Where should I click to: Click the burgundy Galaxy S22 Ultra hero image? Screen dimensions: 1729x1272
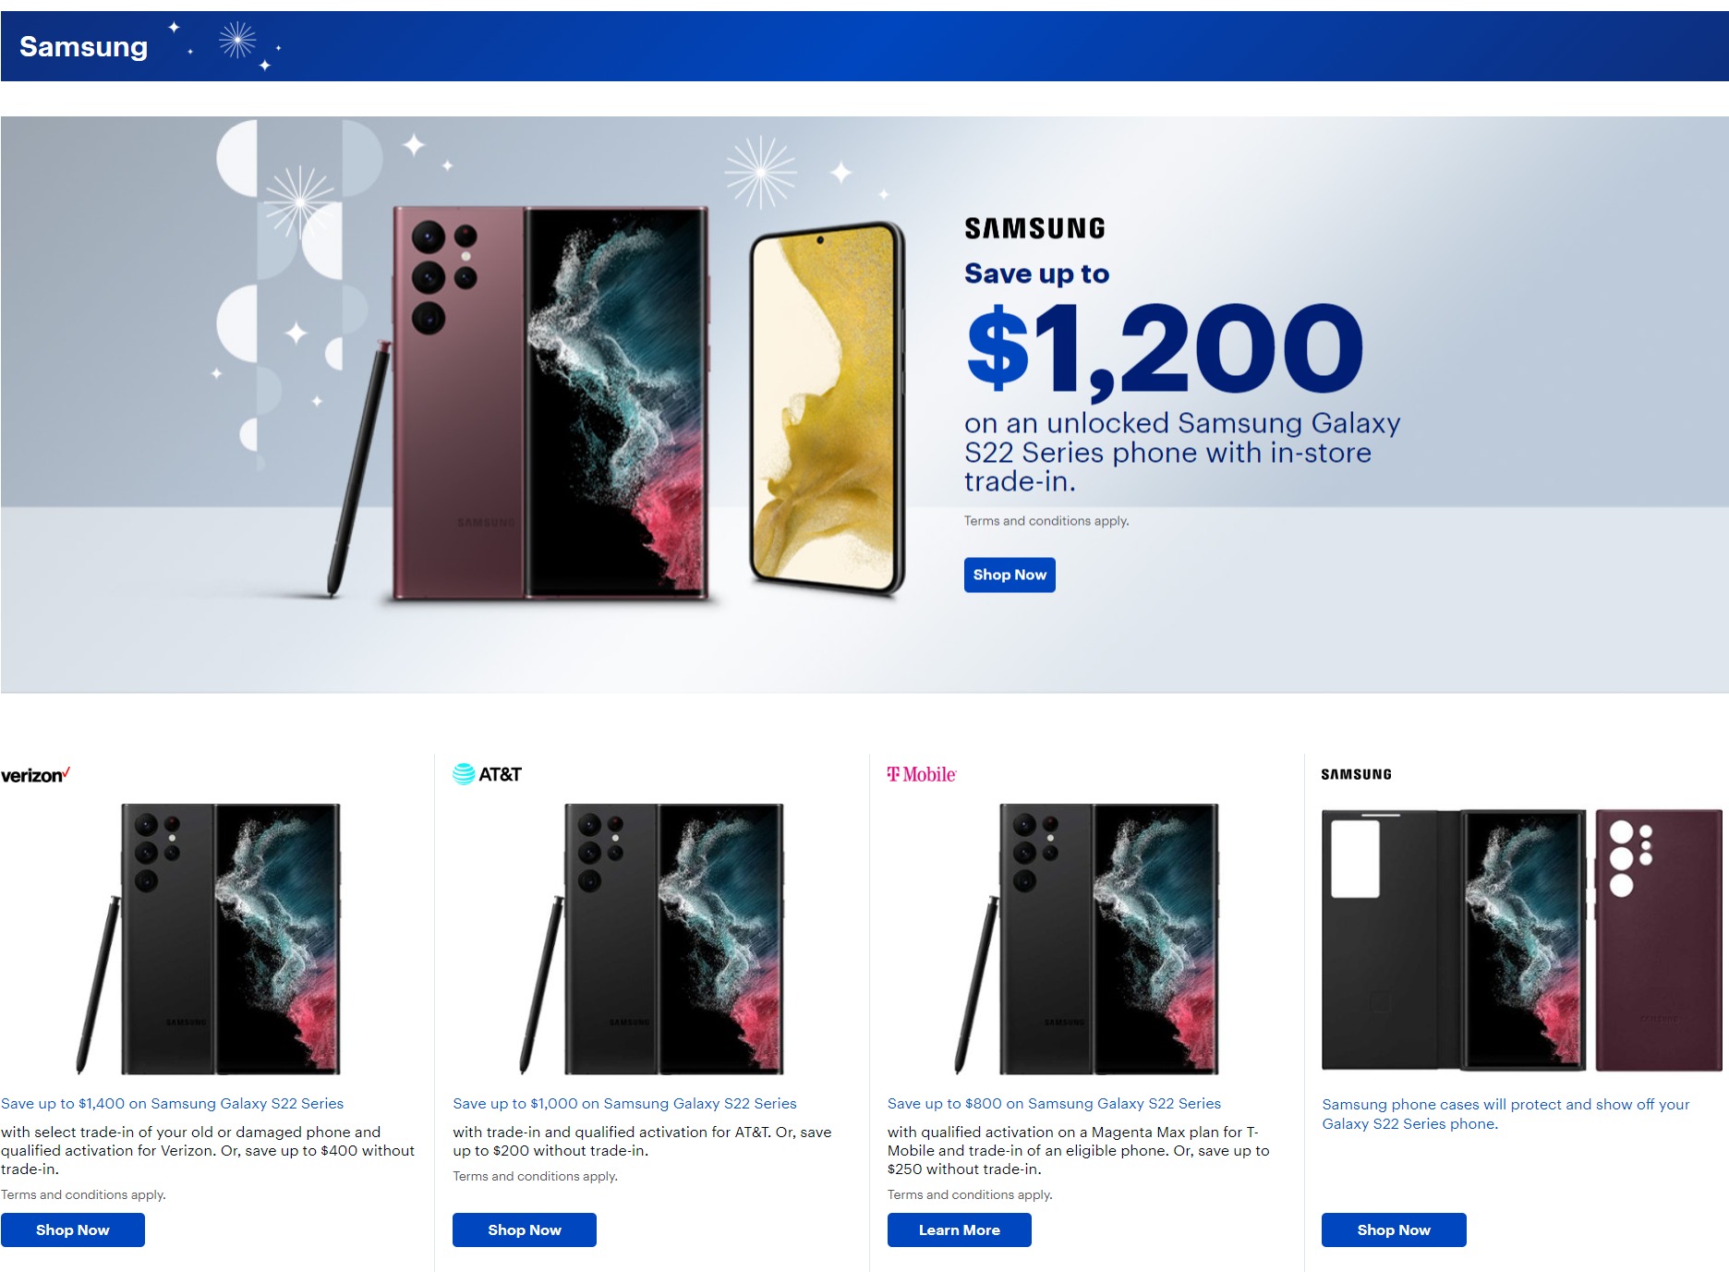coord(550,404)
